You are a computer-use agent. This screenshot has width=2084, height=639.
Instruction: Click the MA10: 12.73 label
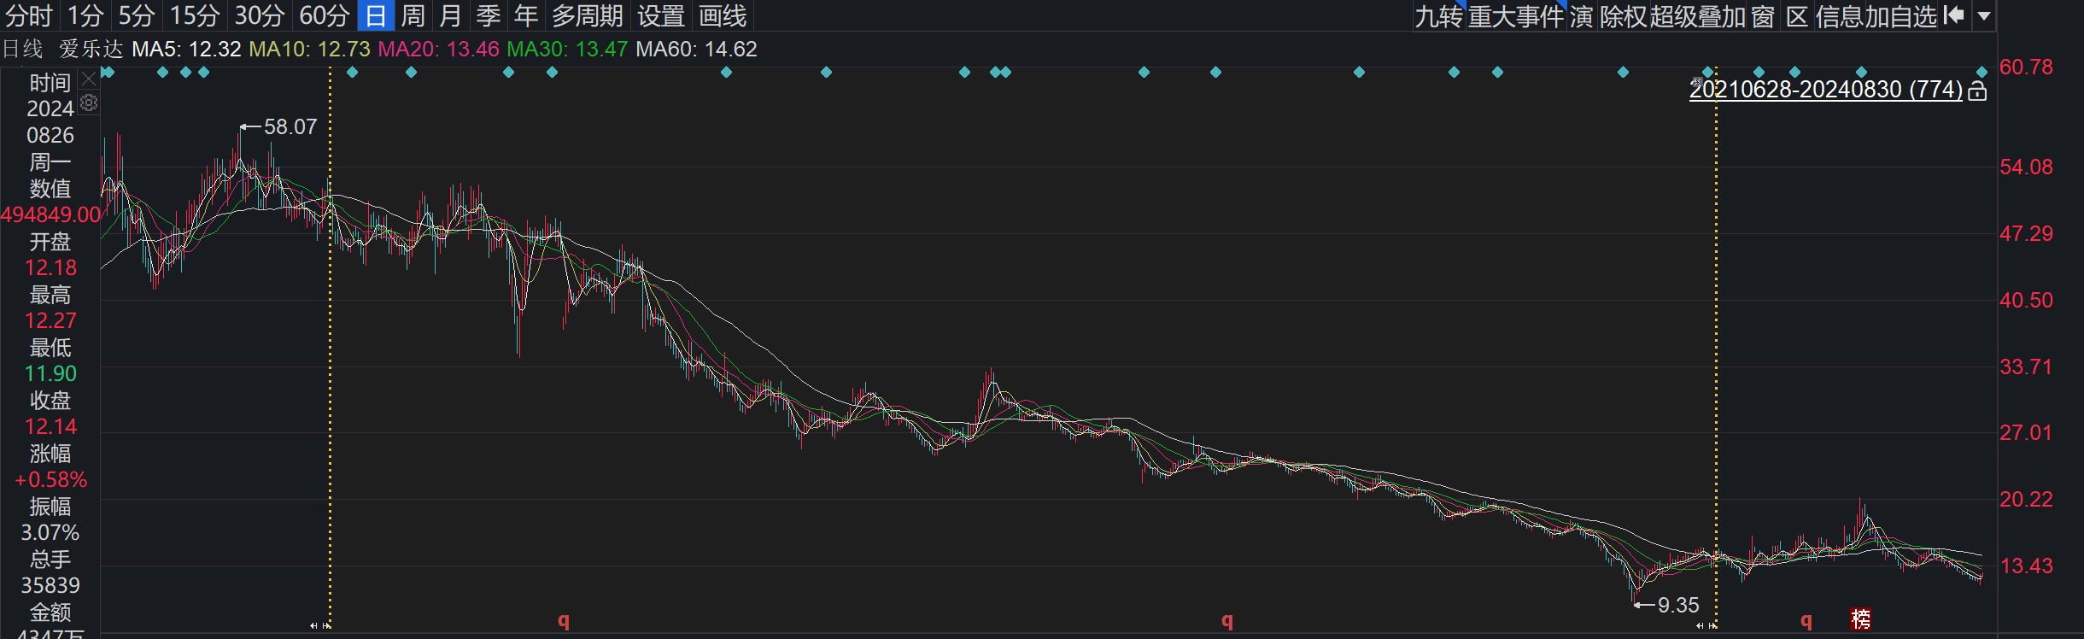pyautogui.click(x=309, y=50)
